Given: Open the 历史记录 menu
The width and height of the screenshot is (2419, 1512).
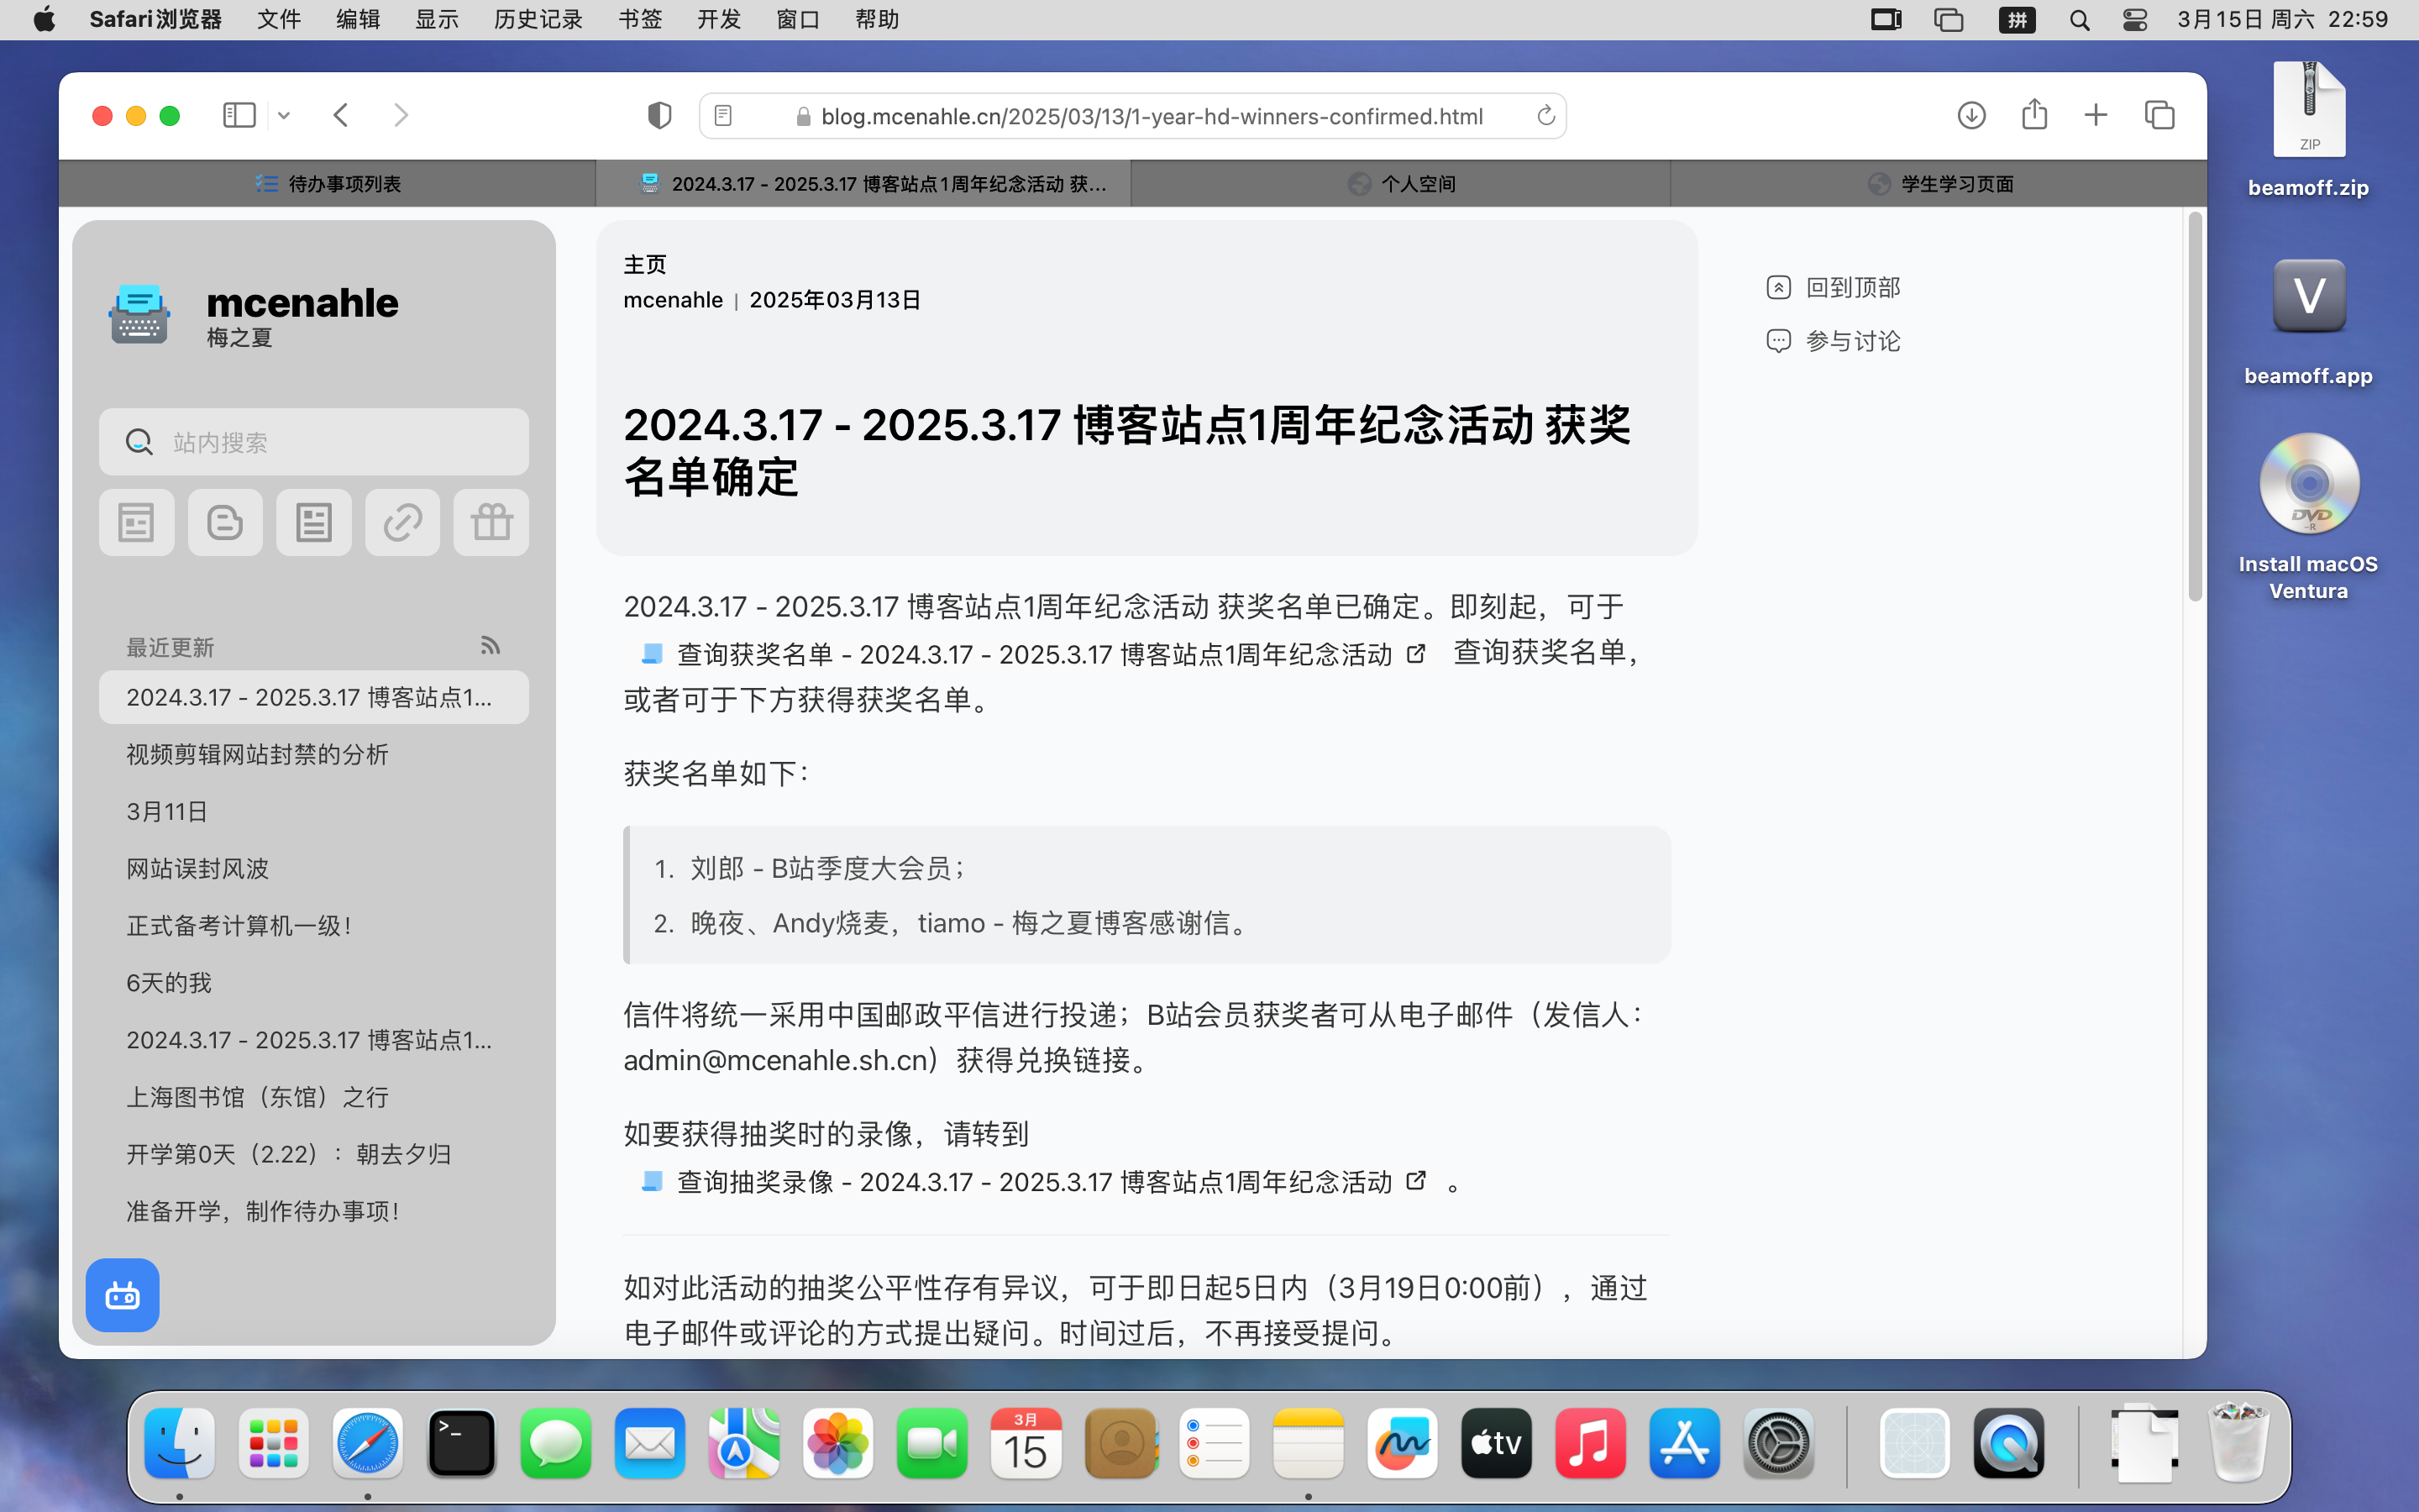Looking at the screenshot, I should pos(538,20).
